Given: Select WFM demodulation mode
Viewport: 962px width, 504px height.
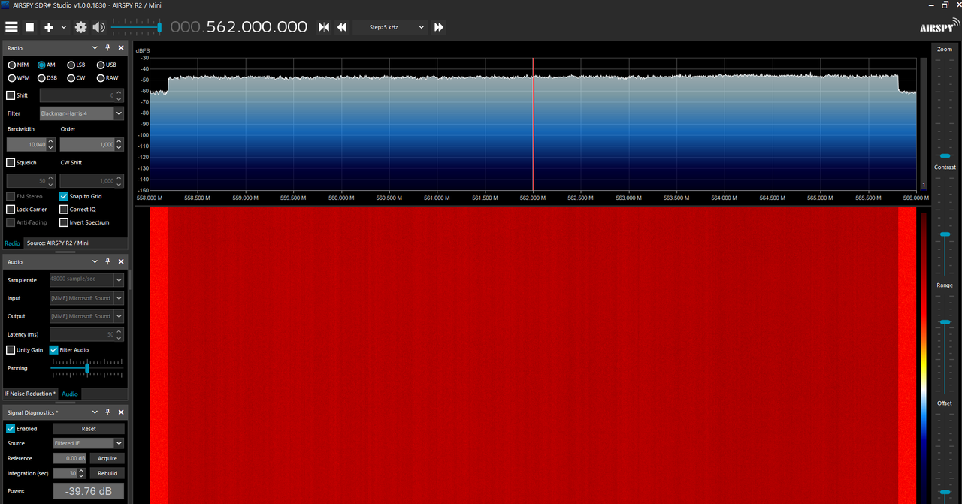Looking at the screenshot, I should (19, 78).
